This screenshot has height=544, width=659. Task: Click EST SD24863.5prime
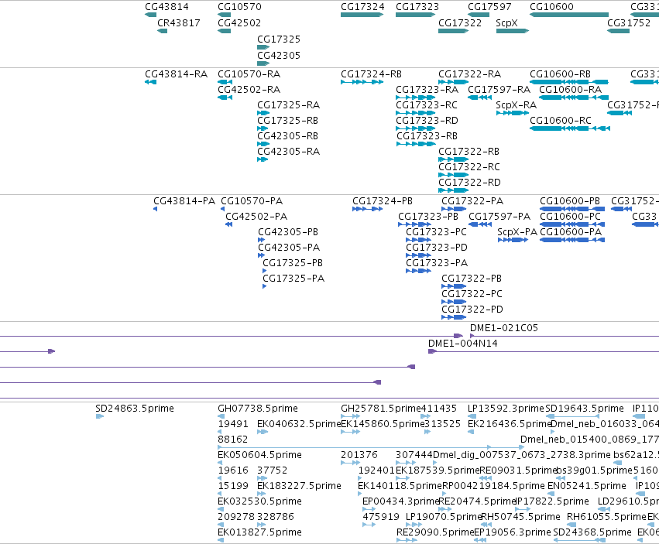pyautogui.click(x=135, y=409)
